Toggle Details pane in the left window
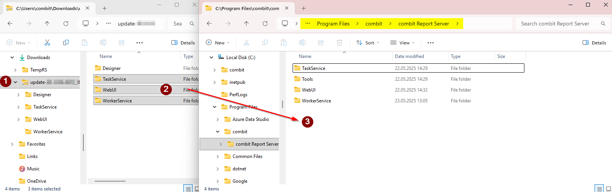 tap(183, 43)
